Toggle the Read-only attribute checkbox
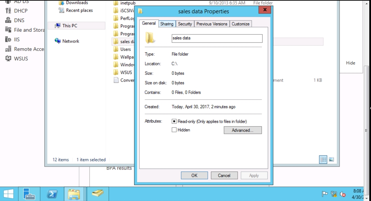 pos(174,121)
